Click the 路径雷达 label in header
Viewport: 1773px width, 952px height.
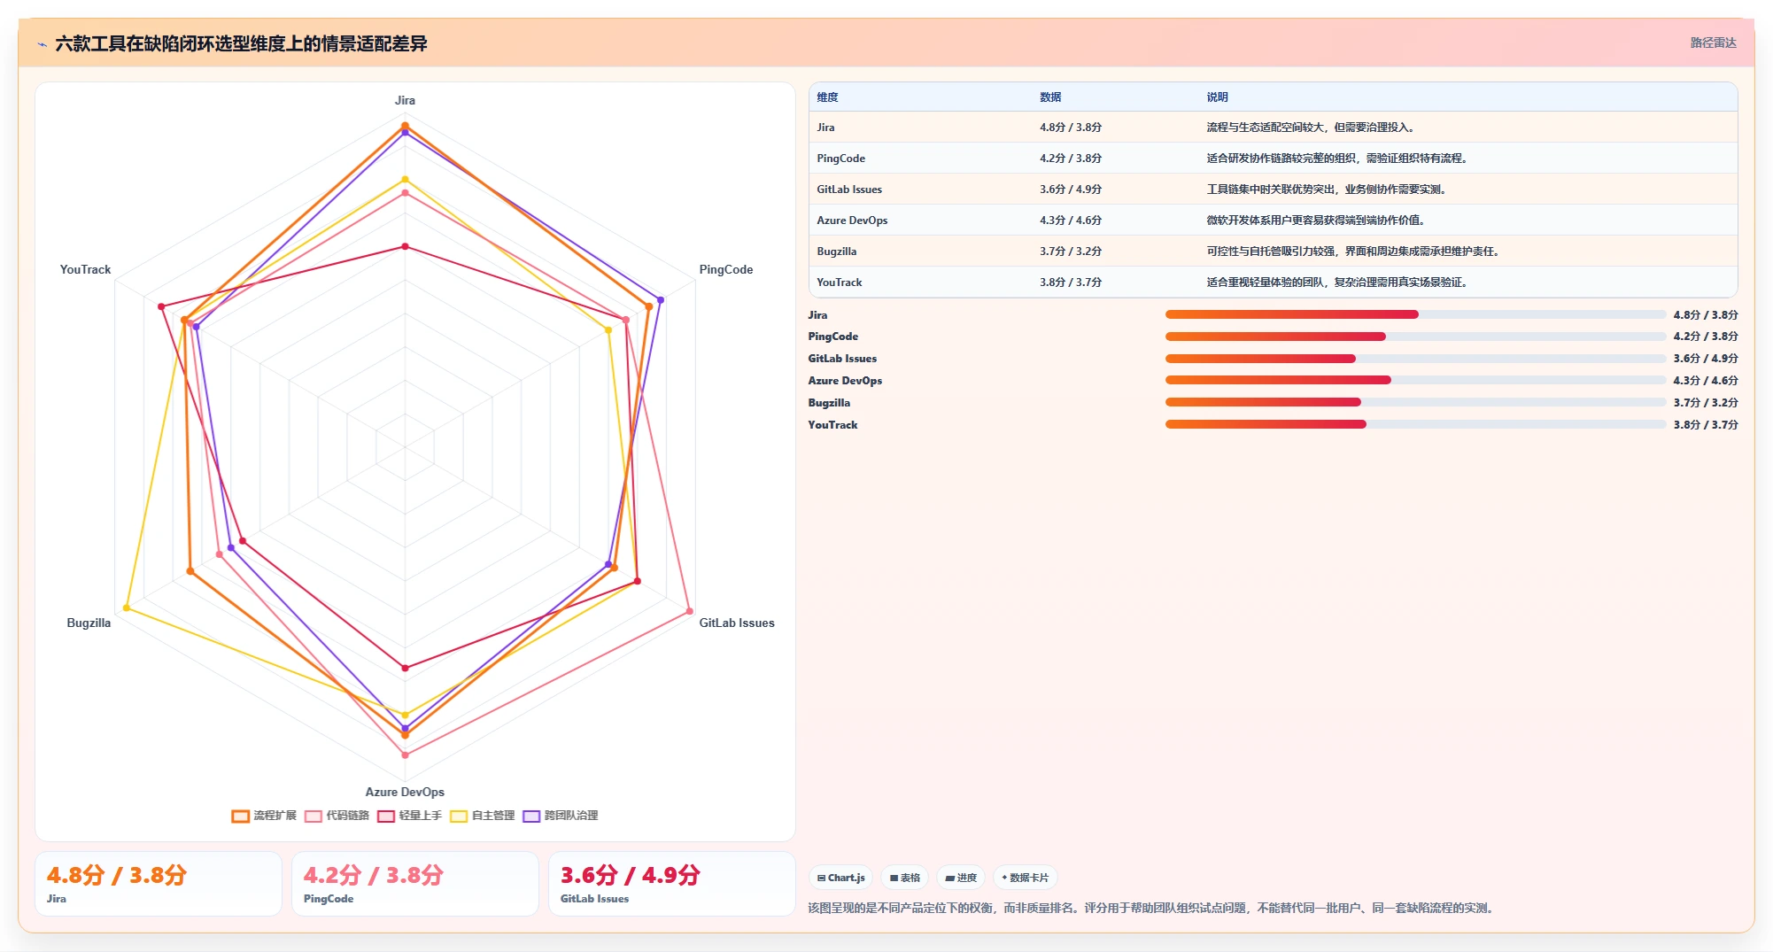tap(1713, 43)
